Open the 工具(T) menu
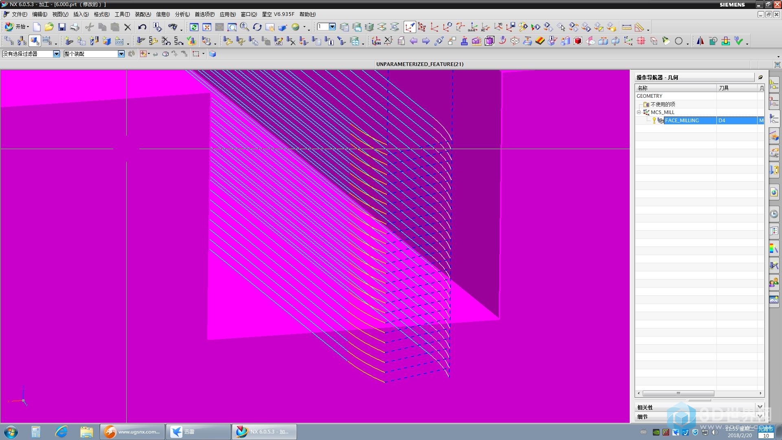This screenshot has height=440, width=782. pos(122,14)
